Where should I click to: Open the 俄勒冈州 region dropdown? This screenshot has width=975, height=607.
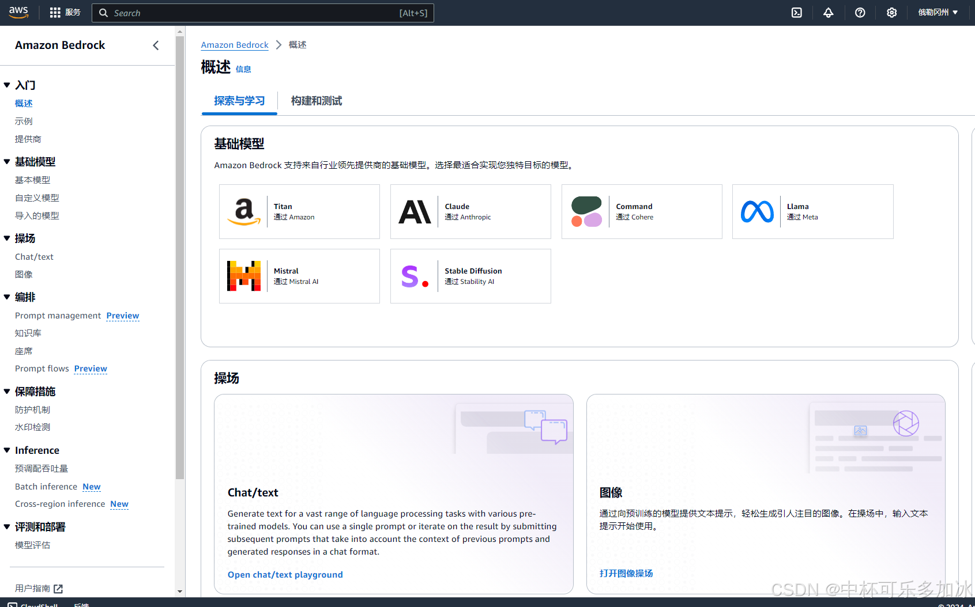pyautogui.click(x=938, y=13)
